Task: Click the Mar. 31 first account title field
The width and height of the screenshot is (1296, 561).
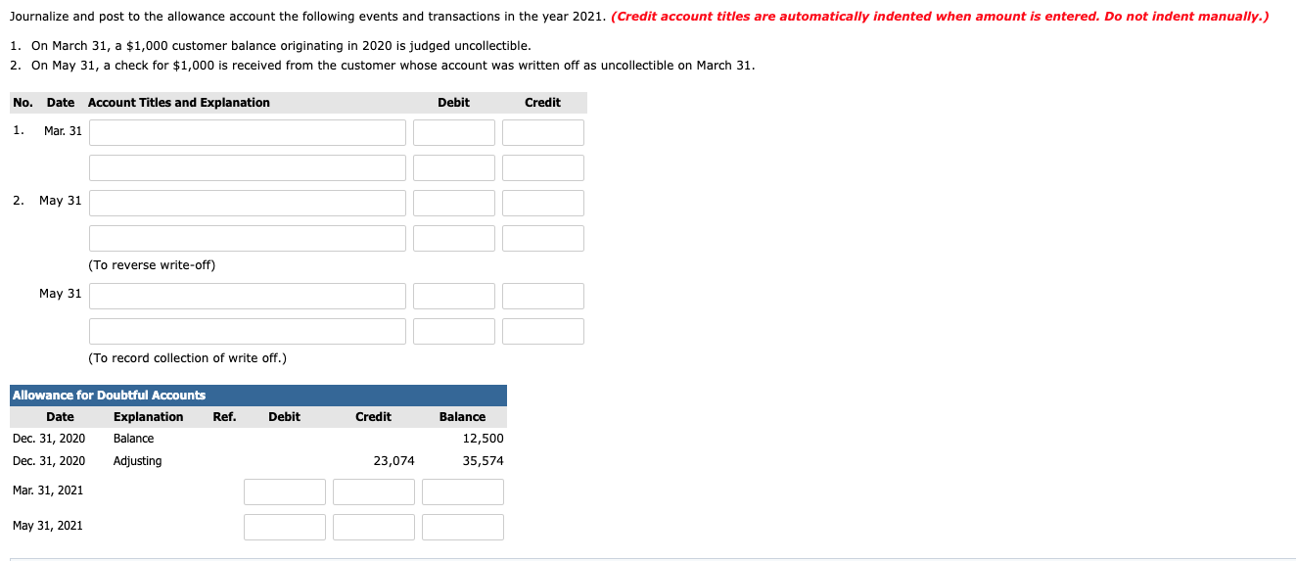Action: (x=248, y=132)
